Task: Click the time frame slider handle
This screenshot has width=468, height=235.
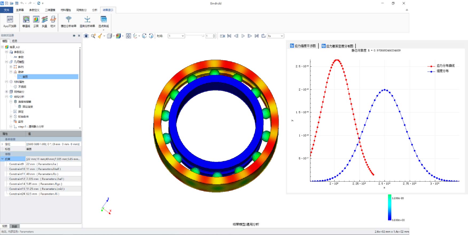Action: pos(203,36)
